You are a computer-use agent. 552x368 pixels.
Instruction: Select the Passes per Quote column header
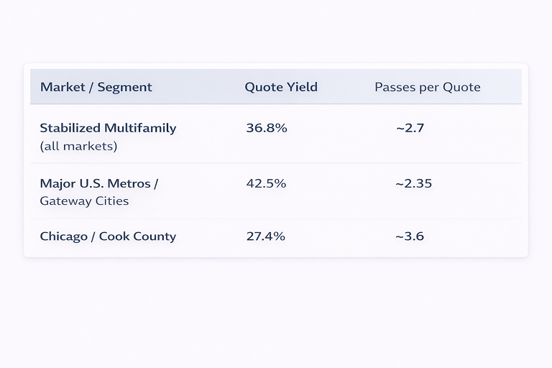point(427,87)
